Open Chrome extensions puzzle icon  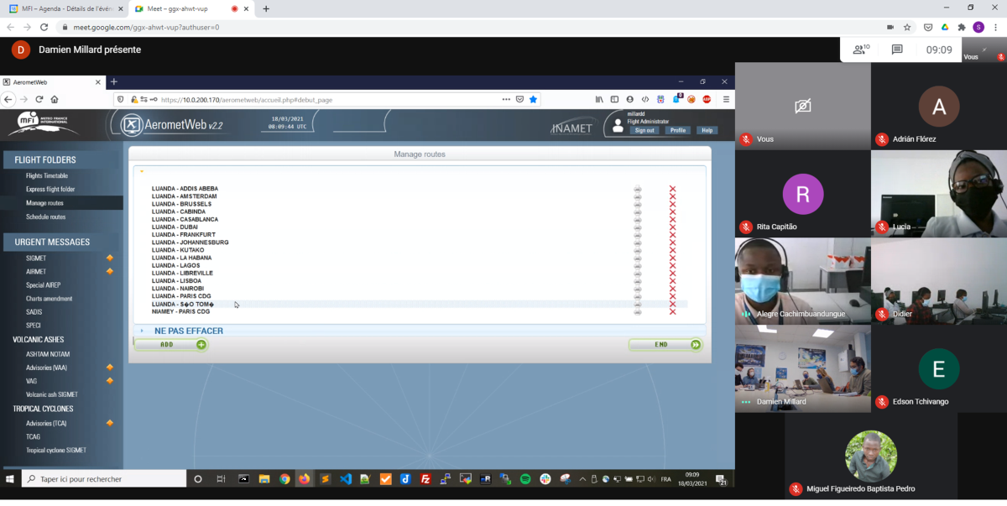click(962, 27)
